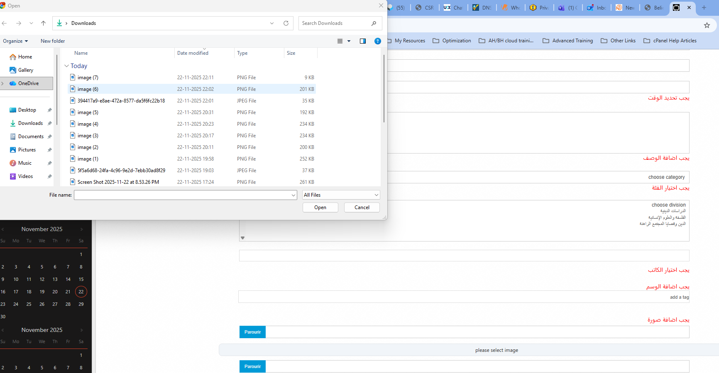Go to next month in calendar
Viewport: 719px width, 373px height.
[x=82, y=229]
